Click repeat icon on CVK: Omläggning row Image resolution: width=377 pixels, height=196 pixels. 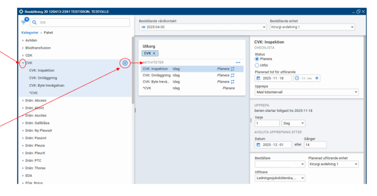232,75
